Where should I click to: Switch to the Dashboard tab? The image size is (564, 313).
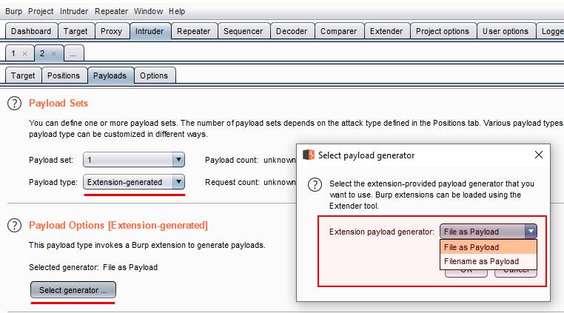[x=31, y=31]
